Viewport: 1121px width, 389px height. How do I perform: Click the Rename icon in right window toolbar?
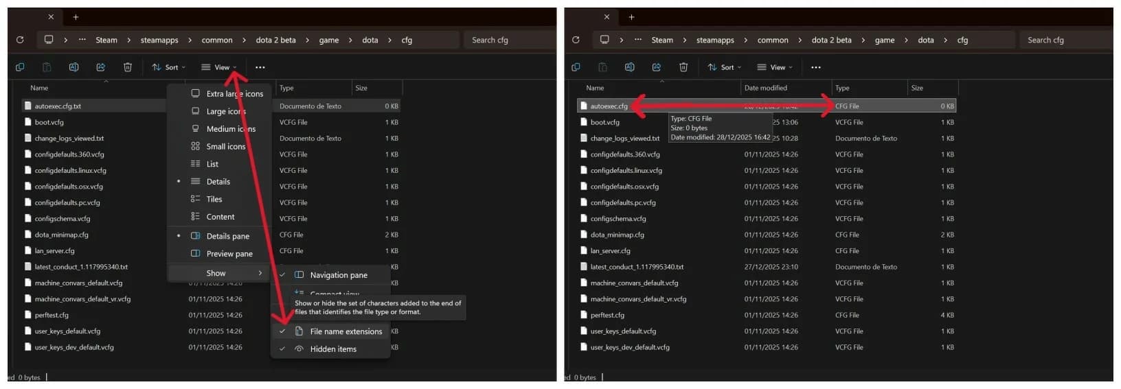tap(629, 67)
